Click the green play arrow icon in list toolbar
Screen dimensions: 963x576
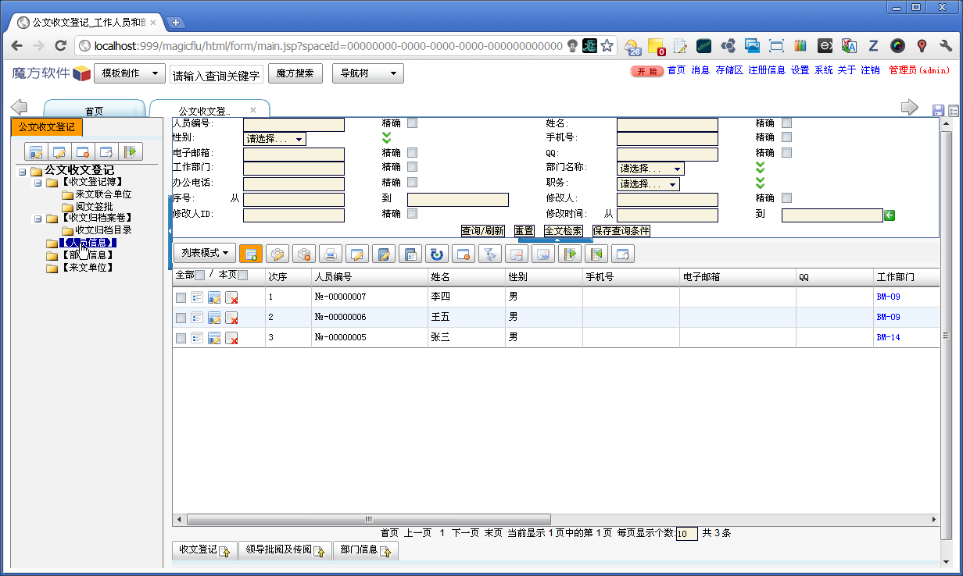pyautogui.click(x=569, y=254)
